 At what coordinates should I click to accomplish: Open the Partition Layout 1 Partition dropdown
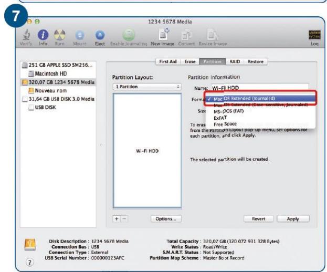(x=147, y=87)
